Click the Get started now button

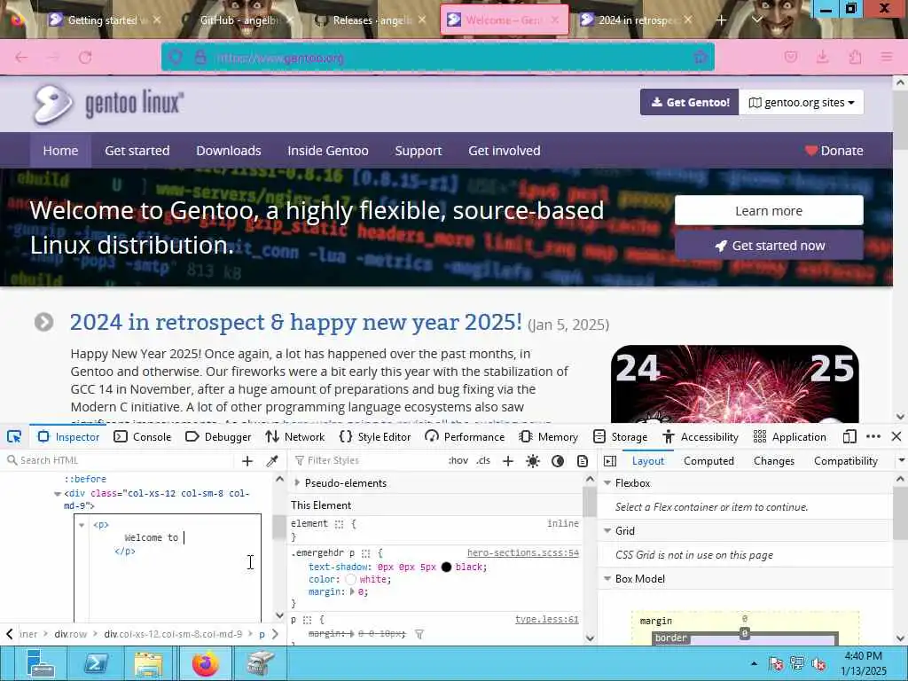coord(769,246)
